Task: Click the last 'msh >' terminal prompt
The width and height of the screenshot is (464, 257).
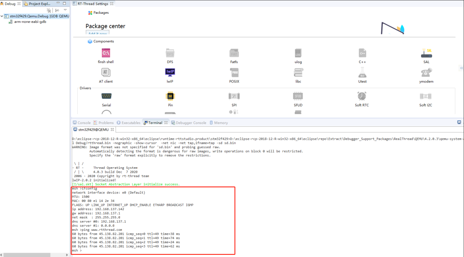Action: pyautogui.click(x=76, y=251)
